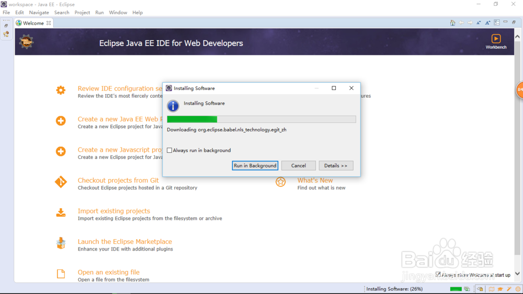Open Checkout projects from Git link
523x294 pixels.
(118, 180)
